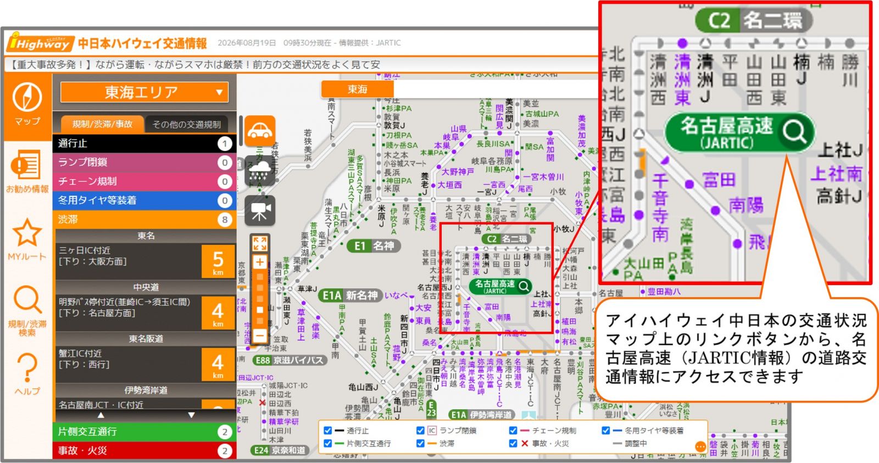The width and height of the screenshot is (879, 463).
Task: Switch to その他の交通規制 tab
Action: coord(187,125)
